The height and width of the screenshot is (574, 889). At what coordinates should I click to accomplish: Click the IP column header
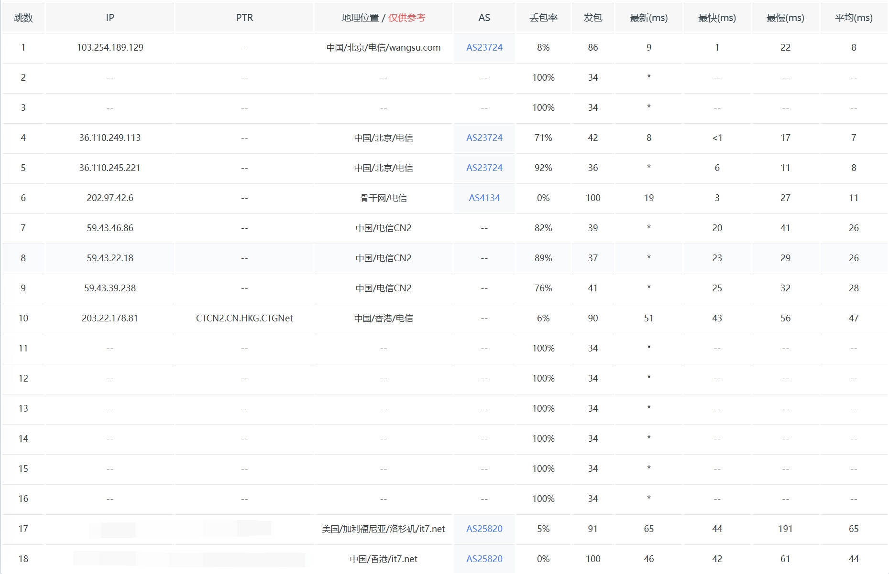(x=110, y=18)
